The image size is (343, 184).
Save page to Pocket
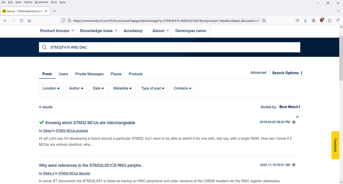click(x=297, y=21)
